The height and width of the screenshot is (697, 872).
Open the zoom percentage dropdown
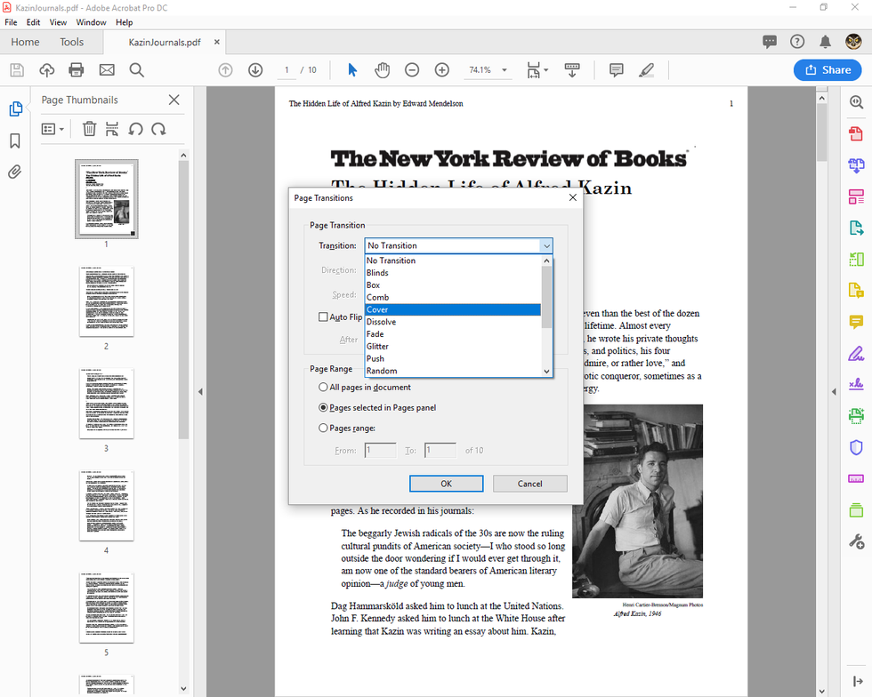[x=505, y=69]
